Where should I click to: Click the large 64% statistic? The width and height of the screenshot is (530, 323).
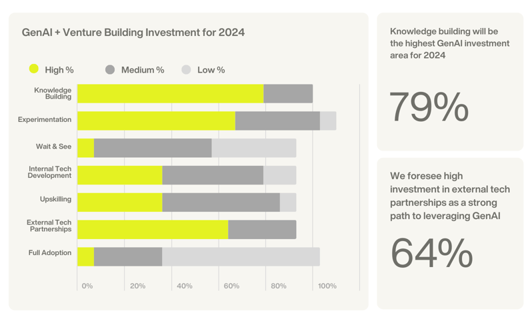431,253
